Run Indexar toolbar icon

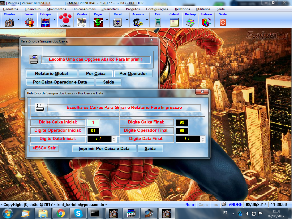(206, 23)
